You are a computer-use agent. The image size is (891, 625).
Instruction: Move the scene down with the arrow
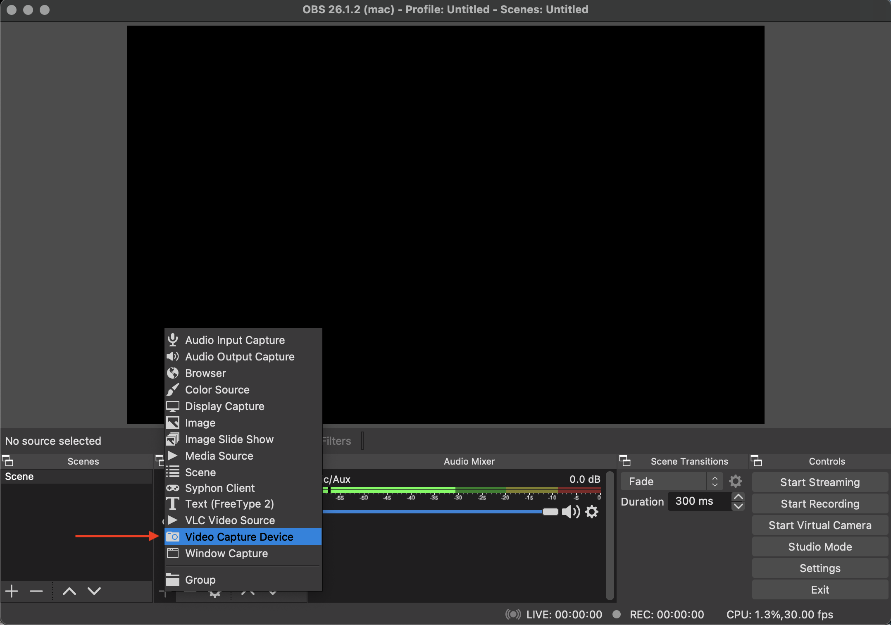tap(94, 591)
